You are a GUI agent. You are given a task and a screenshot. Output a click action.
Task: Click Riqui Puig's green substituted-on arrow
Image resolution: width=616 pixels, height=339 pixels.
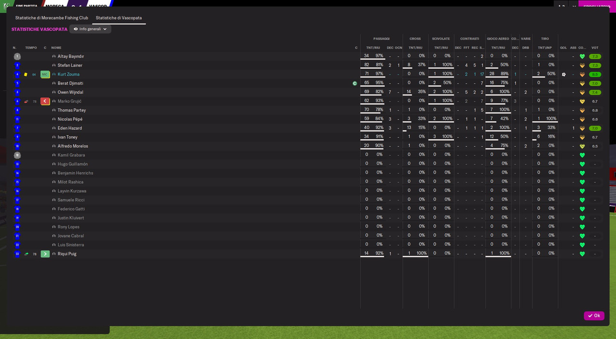pos(45,254)
